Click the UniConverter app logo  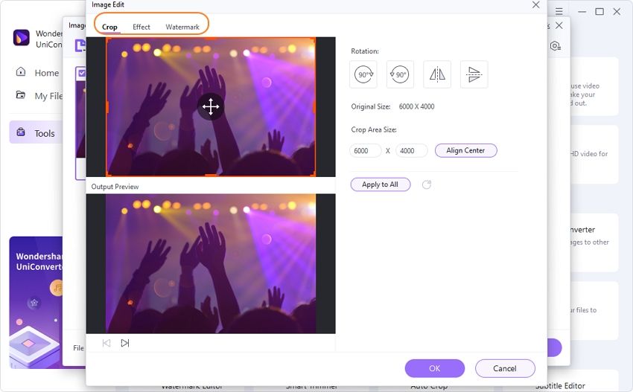tap(21, 37)
